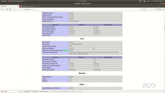Click the 'Default timezone' row label
The width and height of the screenshot is (165, 93).
[x=47, y=21]
